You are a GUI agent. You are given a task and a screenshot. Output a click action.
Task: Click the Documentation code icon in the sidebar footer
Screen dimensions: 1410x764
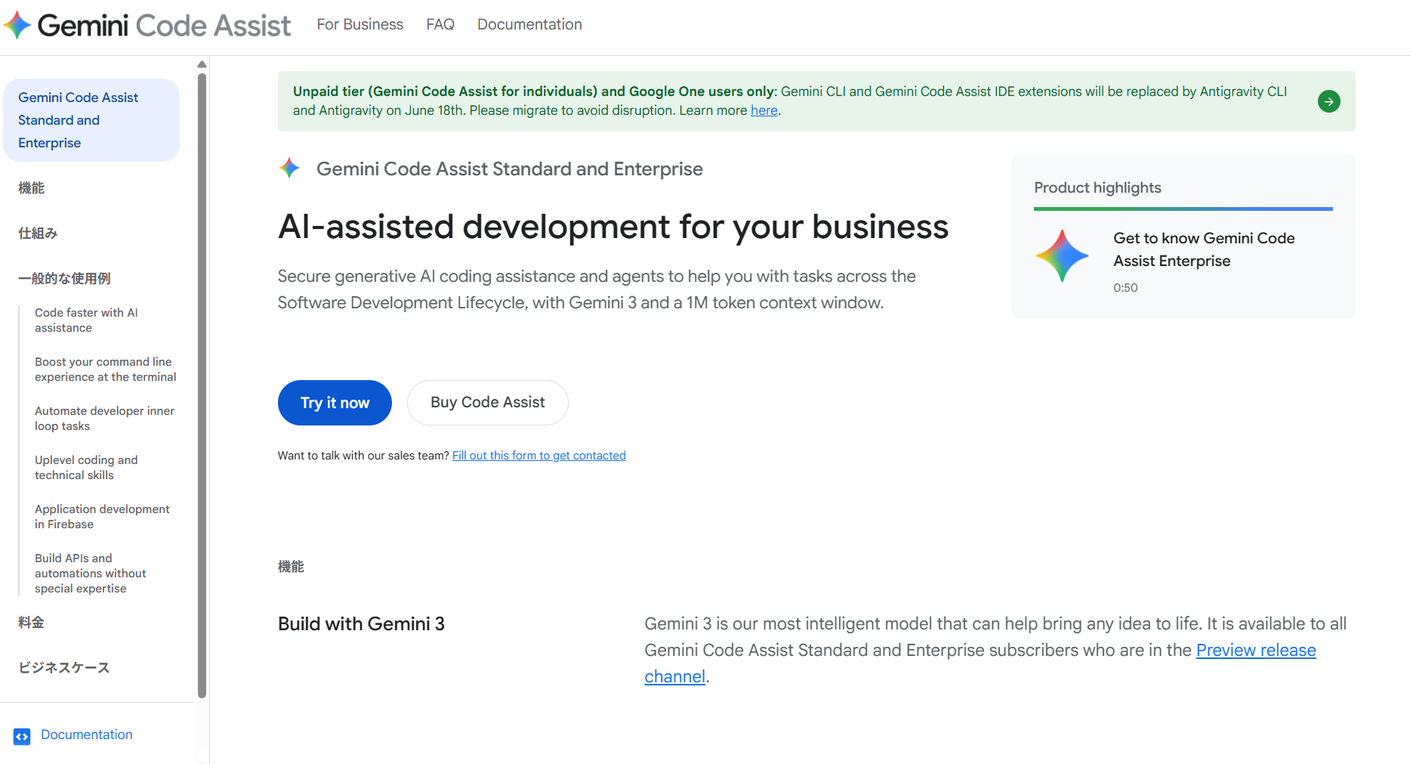(22, 736)
